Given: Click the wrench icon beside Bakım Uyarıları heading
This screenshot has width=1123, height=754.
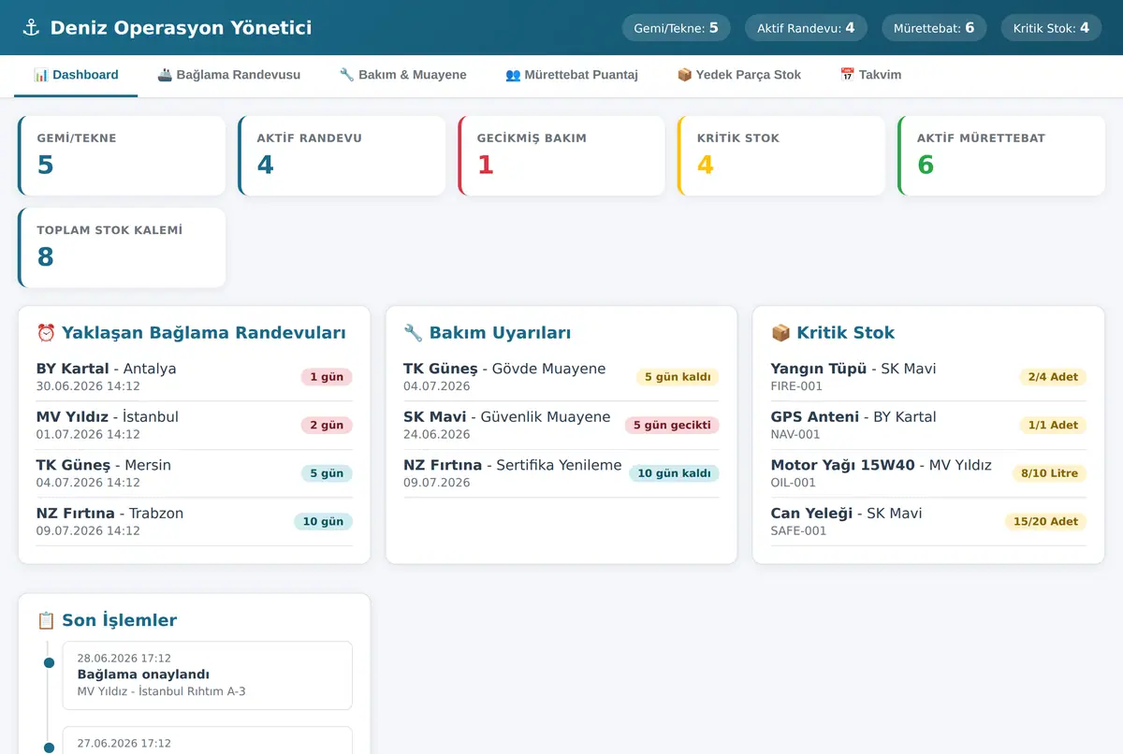Looking at the screenshot, I should (413, 333).
